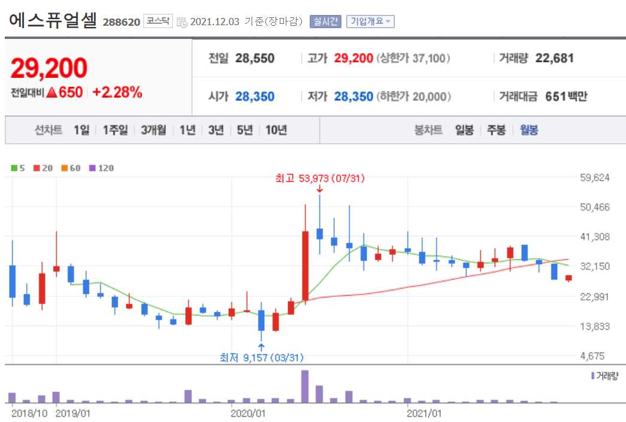626x422 pixels.
Task: Select the 10년 line chart tab
Action: pos(276,130)
